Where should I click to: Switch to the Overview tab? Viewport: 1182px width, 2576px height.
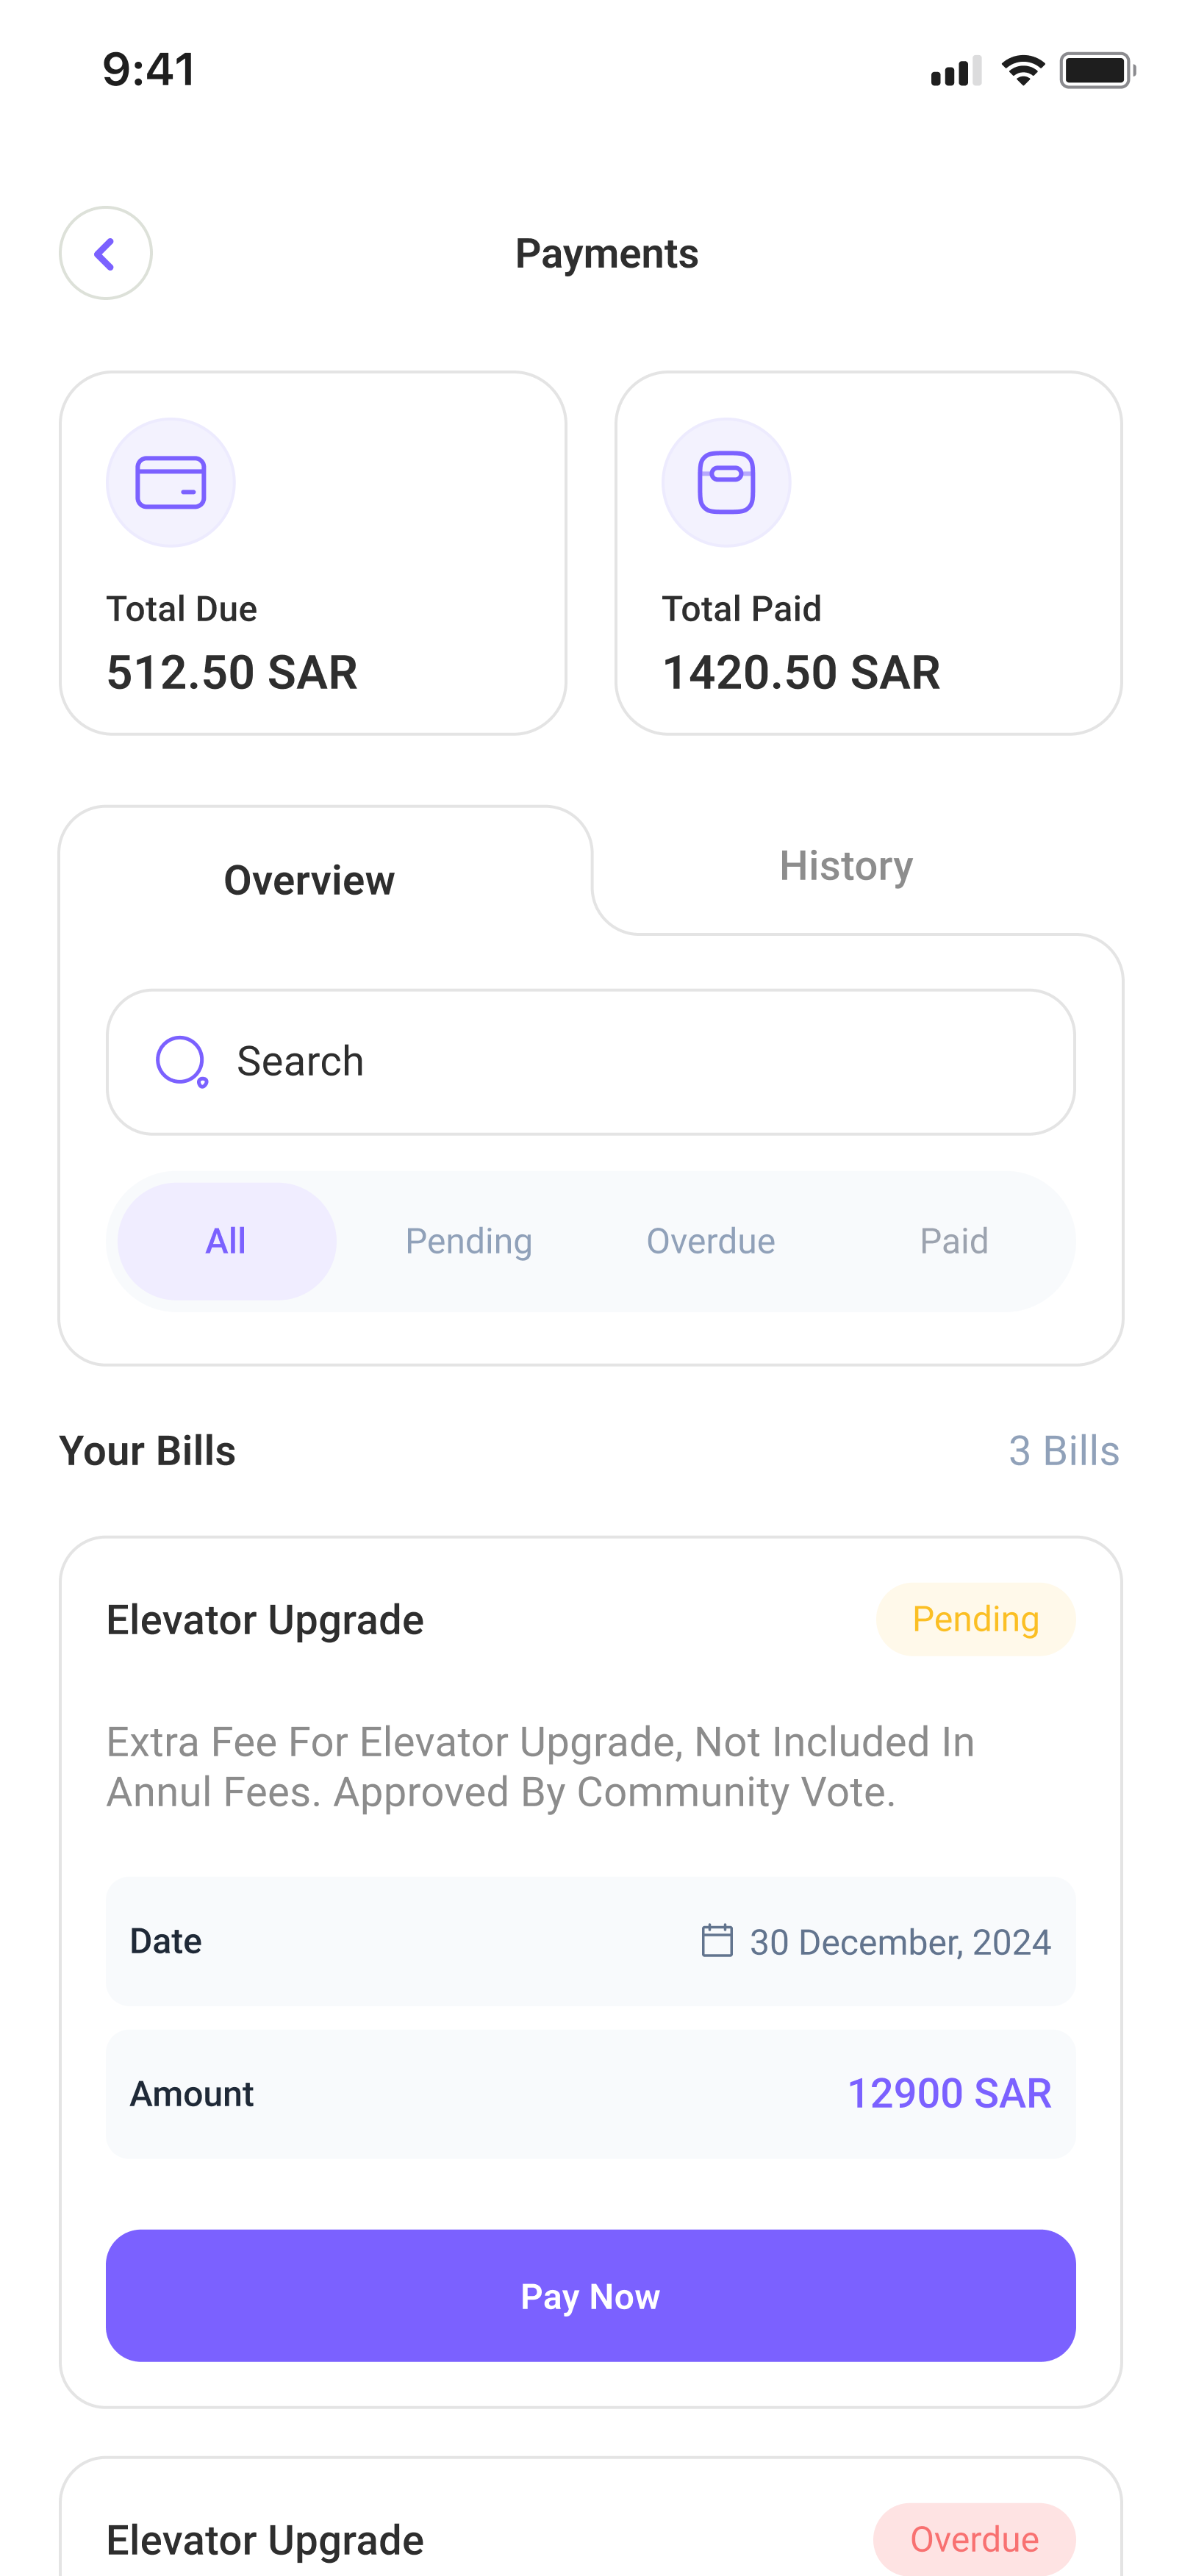309,880
